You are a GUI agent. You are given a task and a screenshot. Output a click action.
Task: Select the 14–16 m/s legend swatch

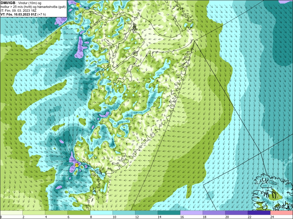169,213
